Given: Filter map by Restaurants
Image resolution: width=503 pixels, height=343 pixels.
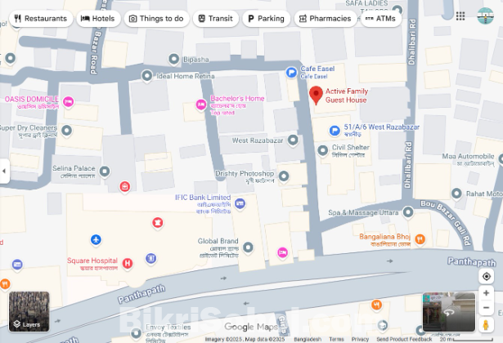Looking at the screenshot, I should tap(41, 19).
